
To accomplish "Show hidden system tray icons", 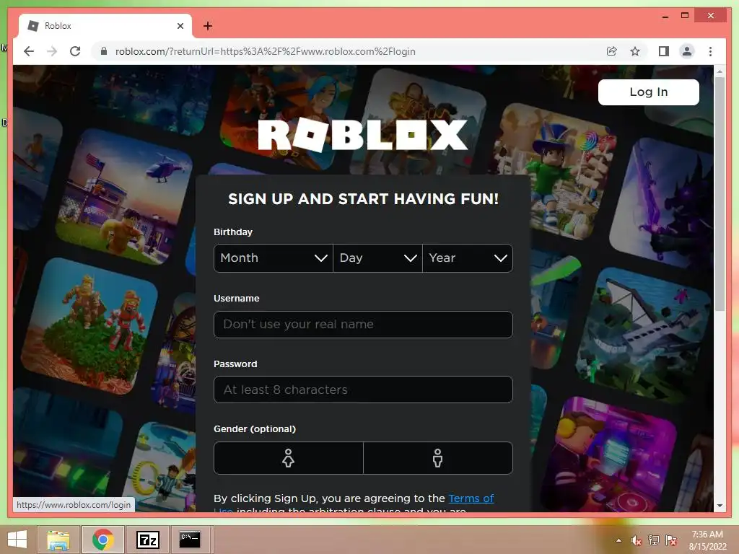I will tap(618, 541).
